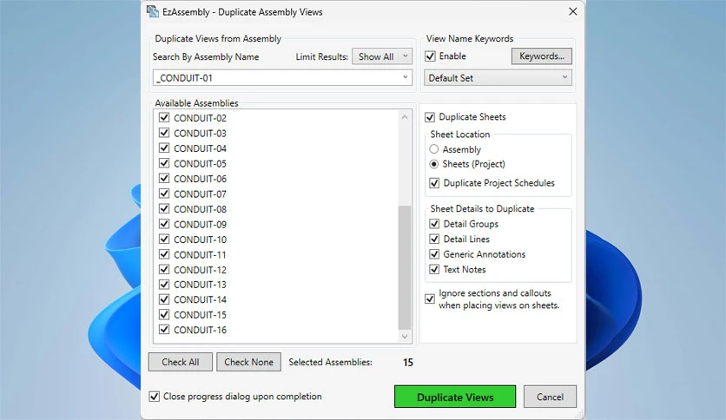The width and height of the screenshot is (726, 420).
Task: Uncheck the CONDUIT-10 assembly checkbox
Action: click(x=164, y=240)
